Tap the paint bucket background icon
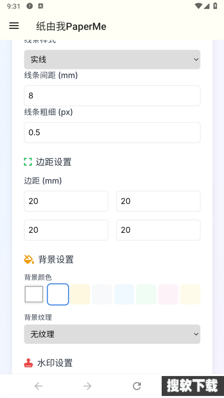 tap(29, 259)
